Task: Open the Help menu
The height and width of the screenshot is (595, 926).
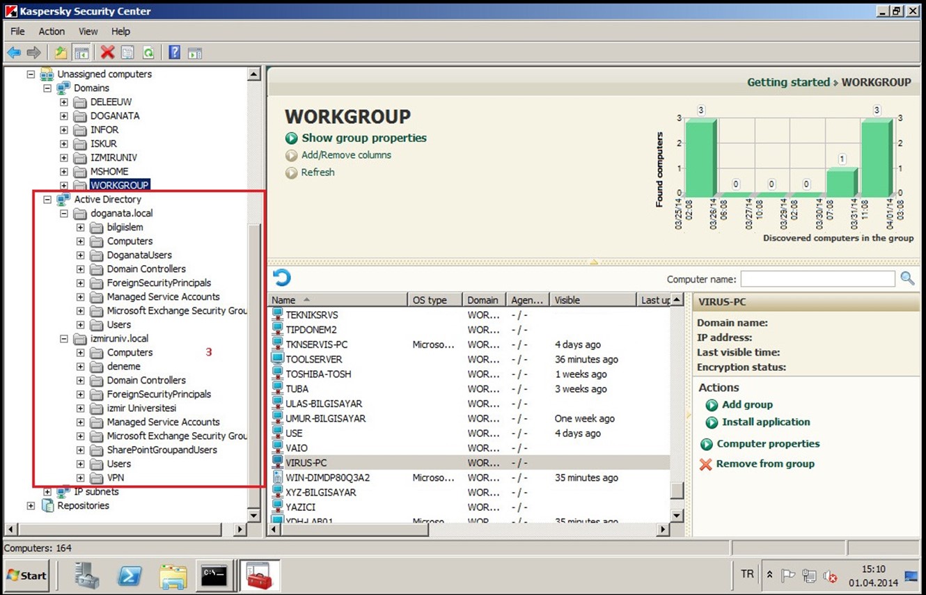Action: 120,31
